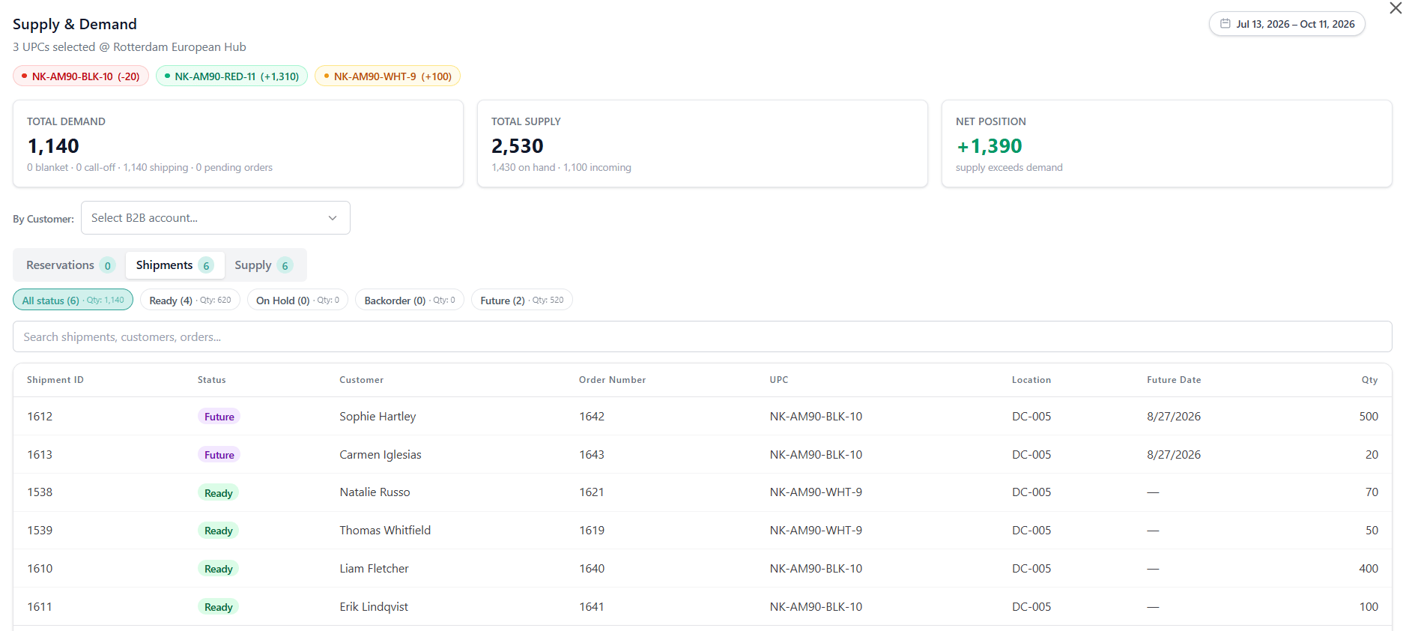1406x631 pixels.
Task: Click customer name Thomas Whitfield
Action: click(x=385, y=531)
